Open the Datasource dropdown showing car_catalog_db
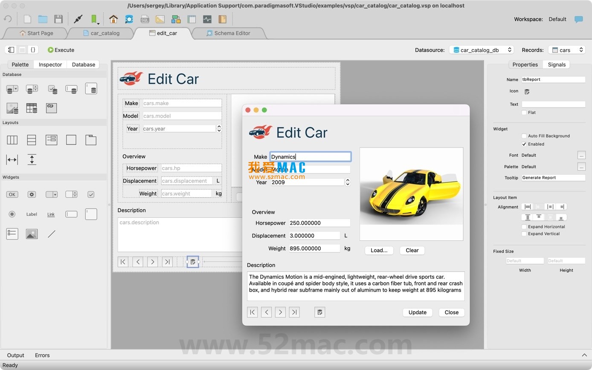The height and width of the screenshot is (370, 592). [482, 49]
